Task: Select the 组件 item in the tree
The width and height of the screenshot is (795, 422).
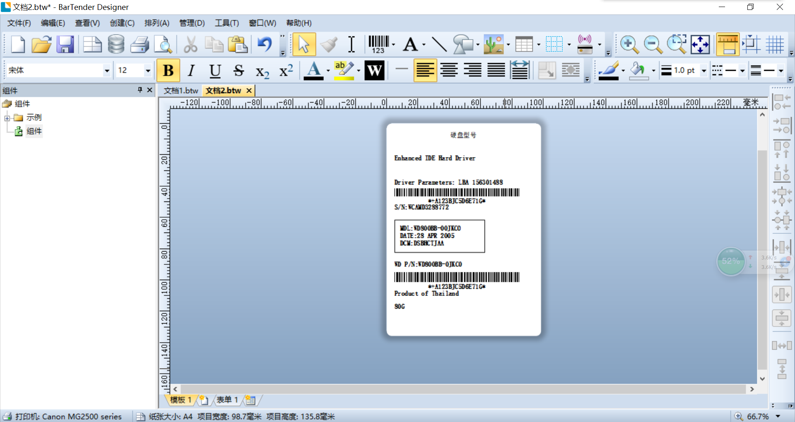Action: pos(34,131)
